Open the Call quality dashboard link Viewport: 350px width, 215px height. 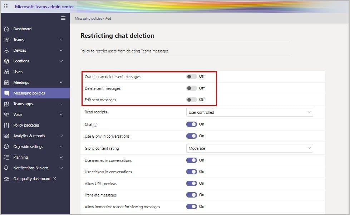(x=32, y=179)
